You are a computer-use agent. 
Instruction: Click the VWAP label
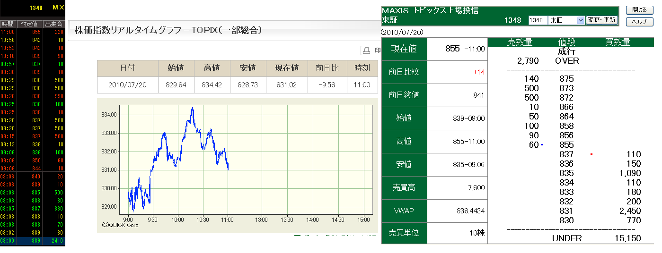[404, 211]
